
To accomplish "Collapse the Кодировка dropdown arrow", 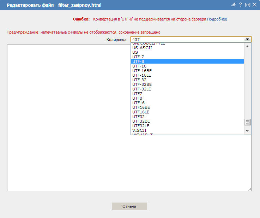I will 248,40.
